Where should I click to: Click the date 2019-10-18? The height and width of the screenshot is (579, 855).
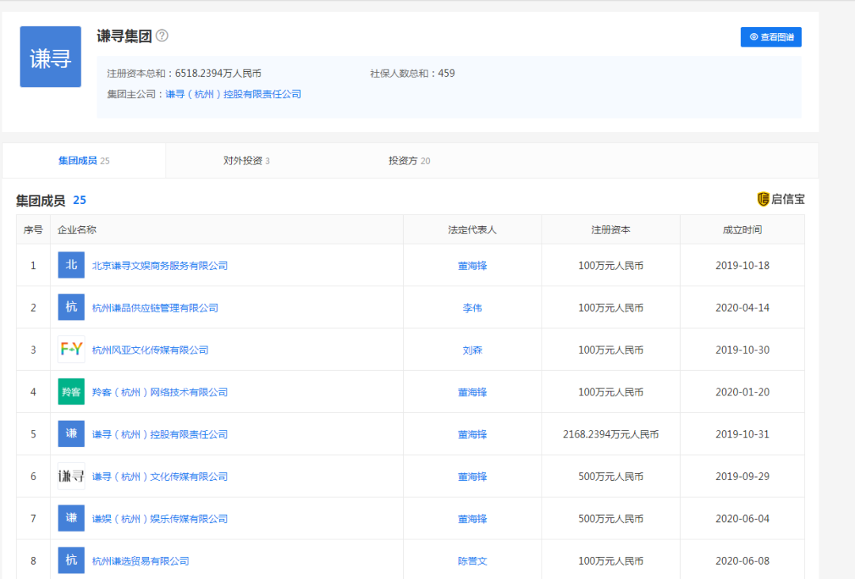point(742,266)
